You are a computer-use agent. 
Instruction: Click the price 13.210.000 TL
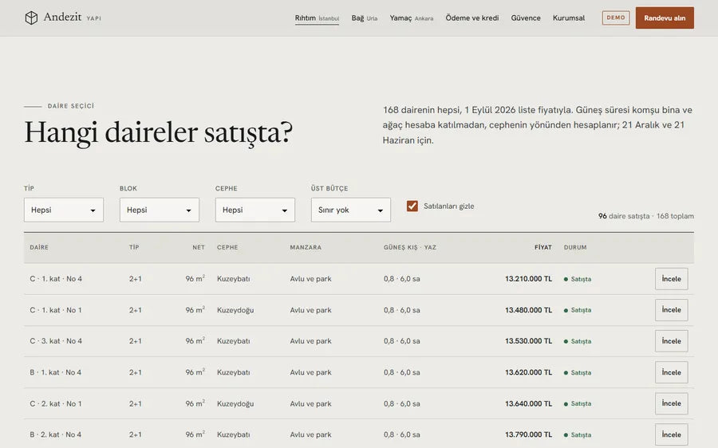pyautogui.click(x=528, y=279)
